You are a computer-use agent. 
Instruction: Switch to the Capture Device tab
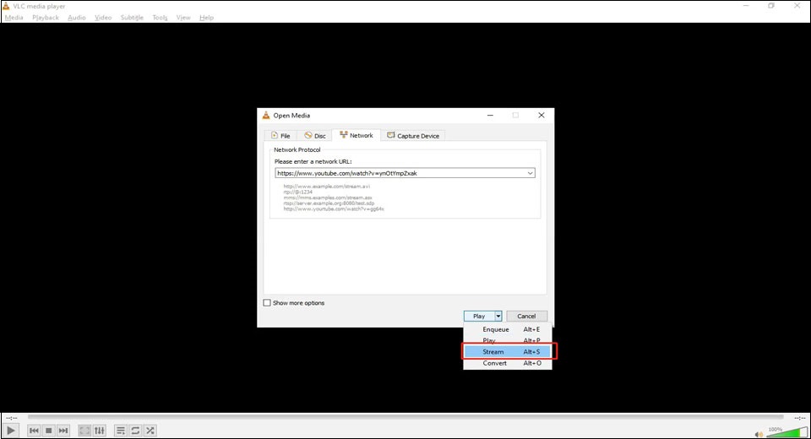(413, 135)
